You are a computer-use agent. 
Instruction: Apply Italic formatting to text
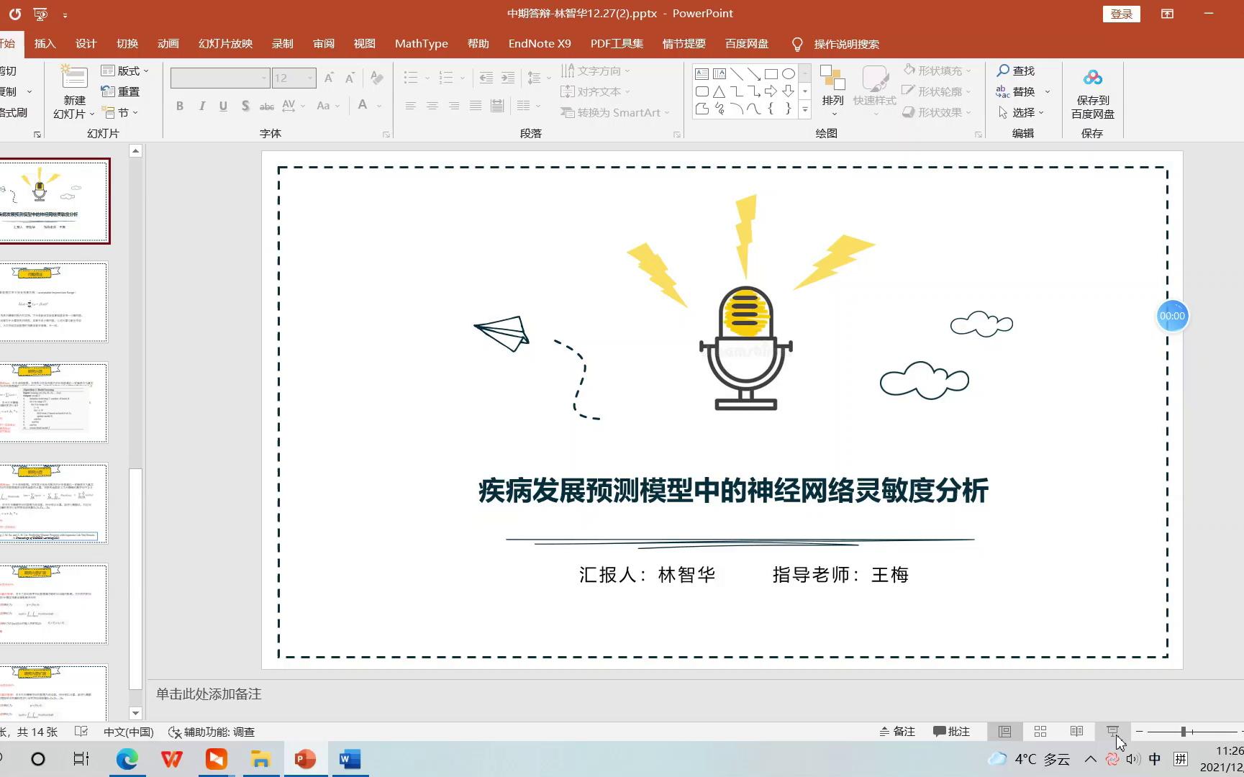pos(201,106)
